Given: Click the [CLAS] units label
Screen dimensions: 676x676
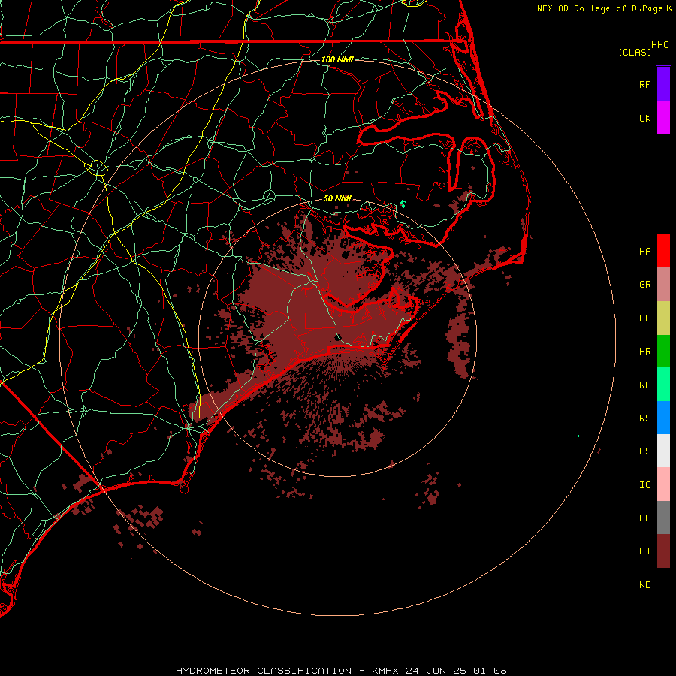Looking at the screenshot, I should coord(635,52).
